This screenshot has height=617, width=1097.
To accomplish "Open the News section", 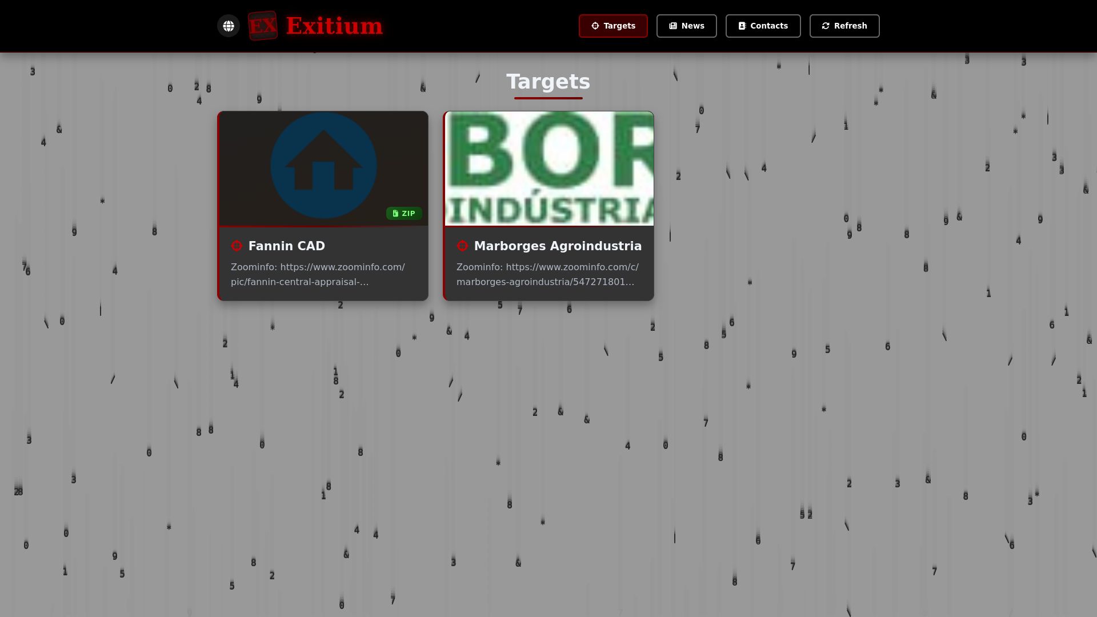I will 687,26.
